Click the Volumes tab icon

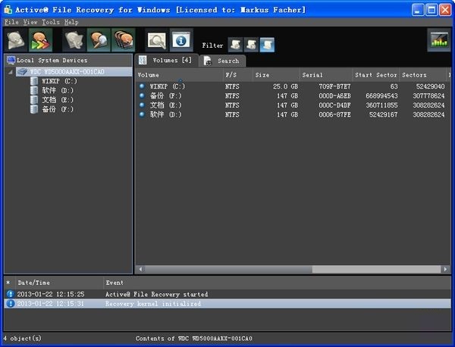(x=143, y=60)
